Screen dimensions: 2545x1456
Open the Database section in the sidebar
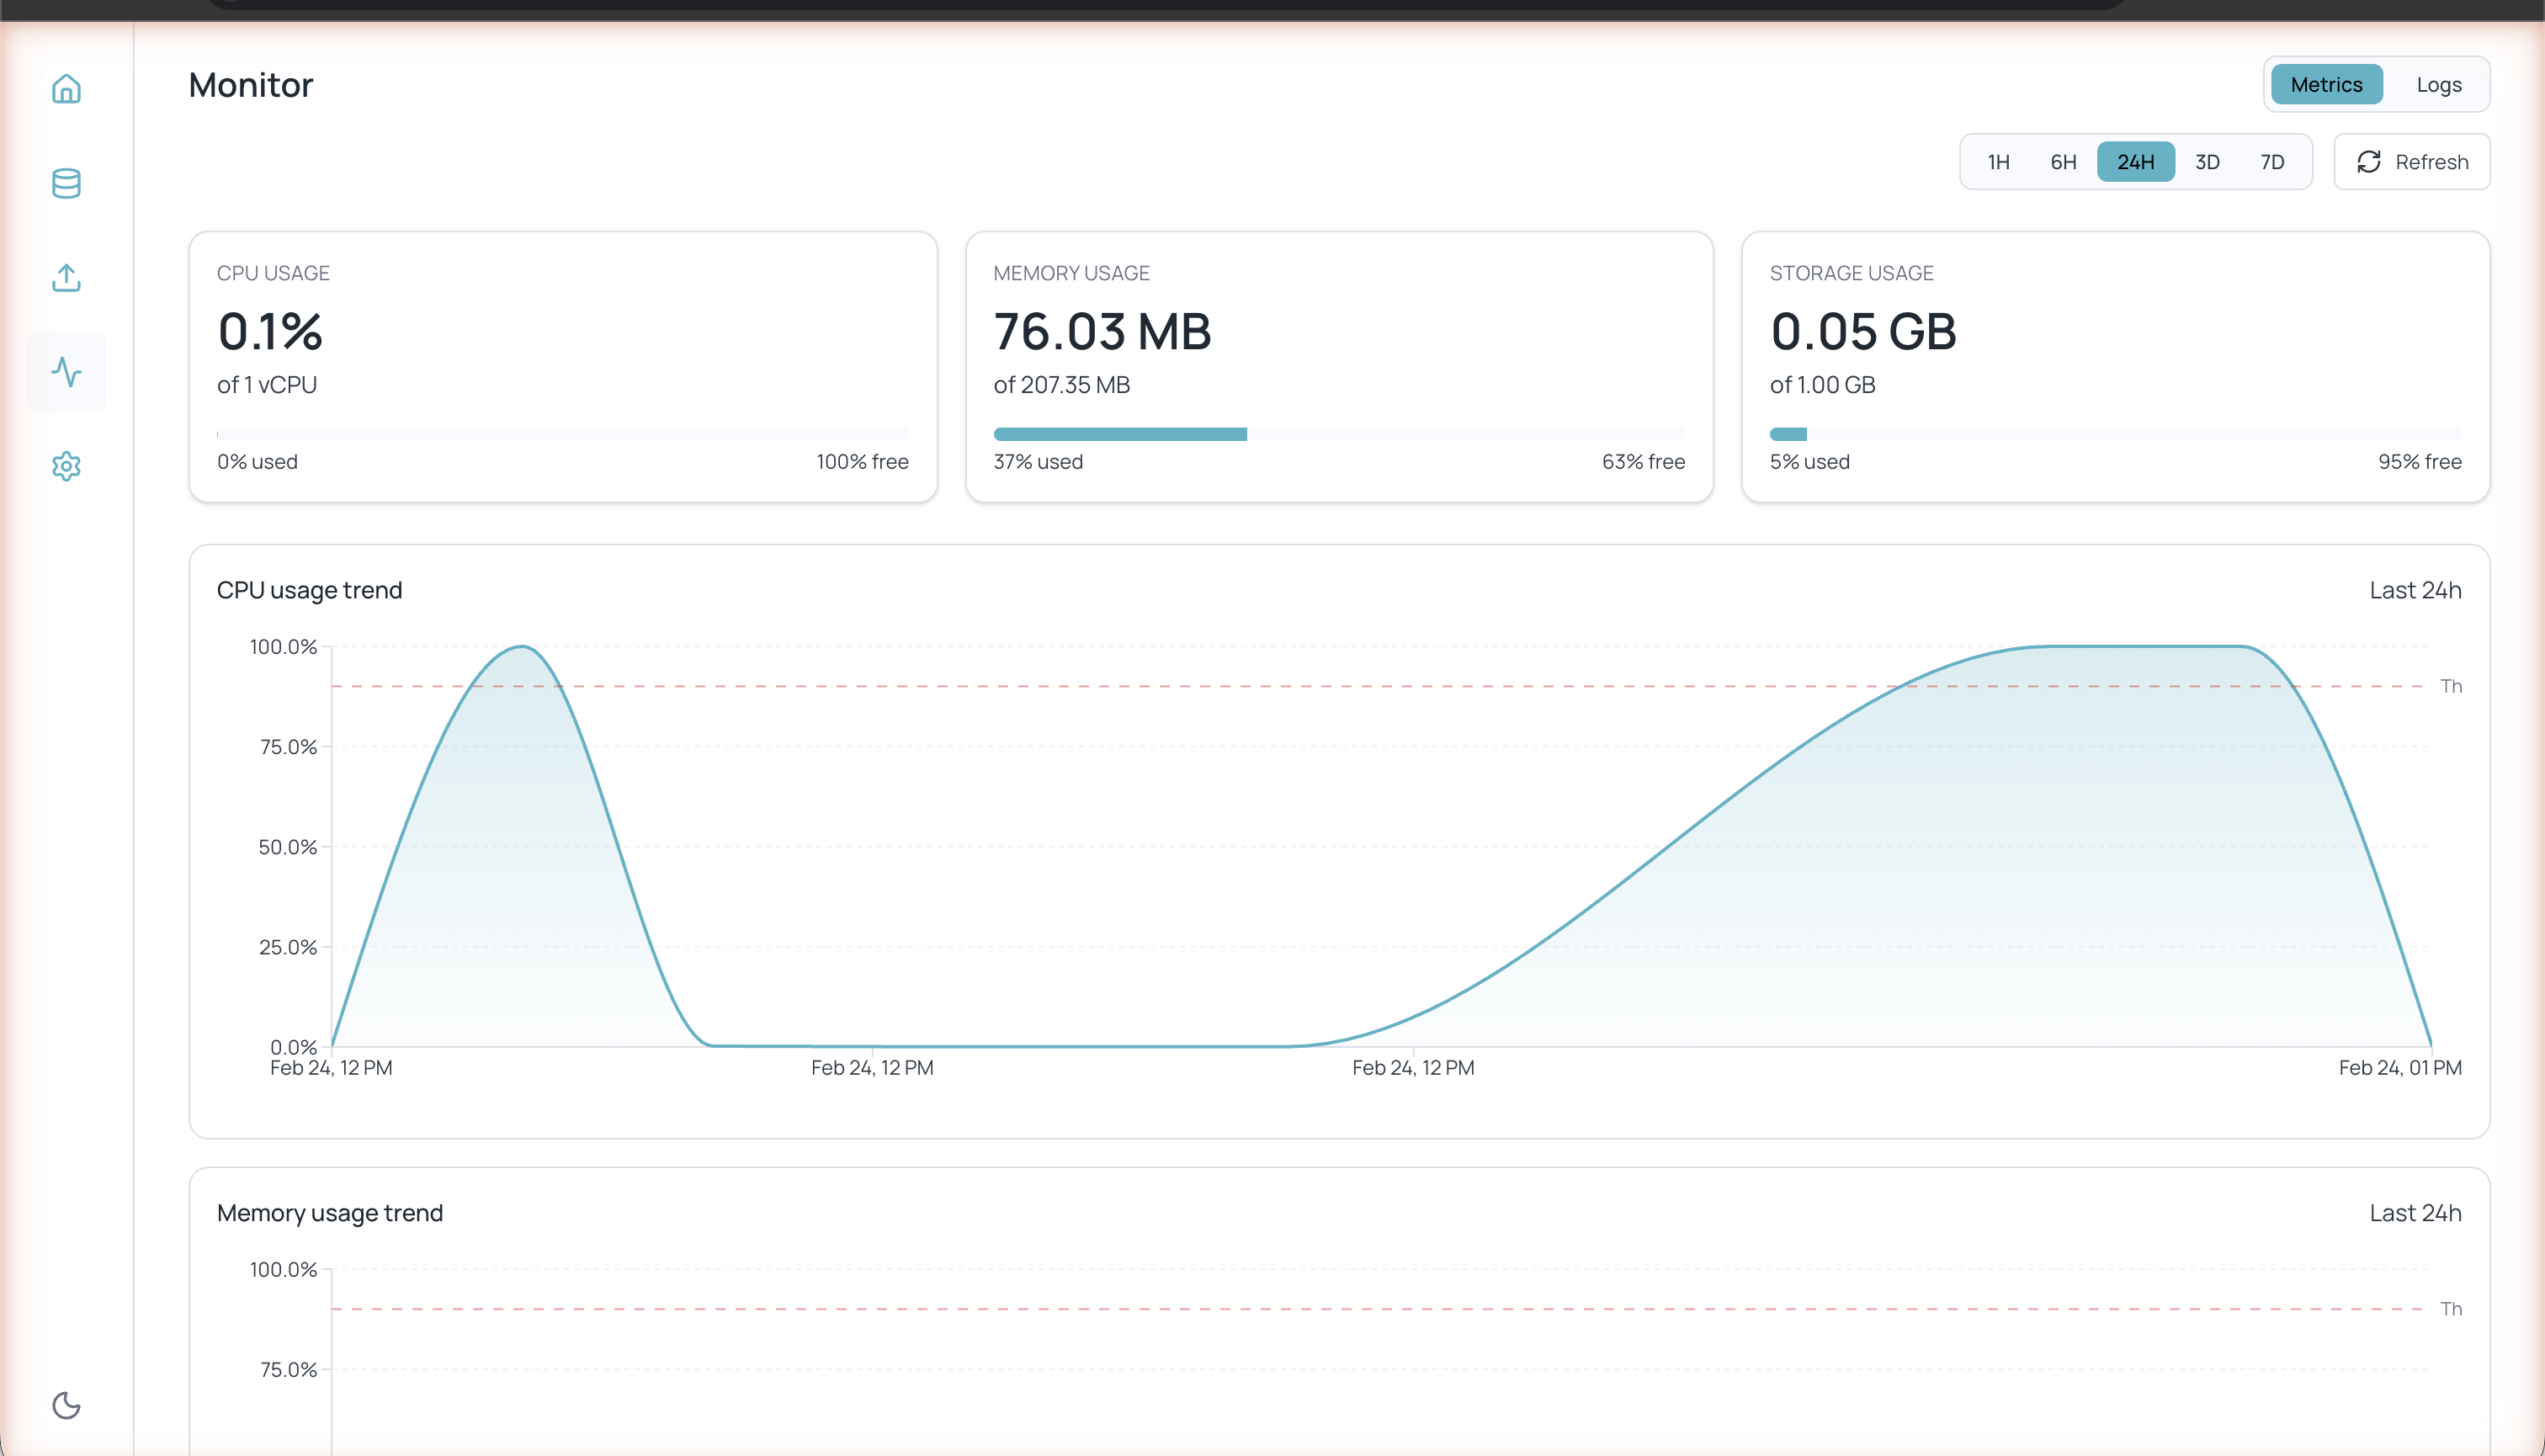[x=66, y=184]
